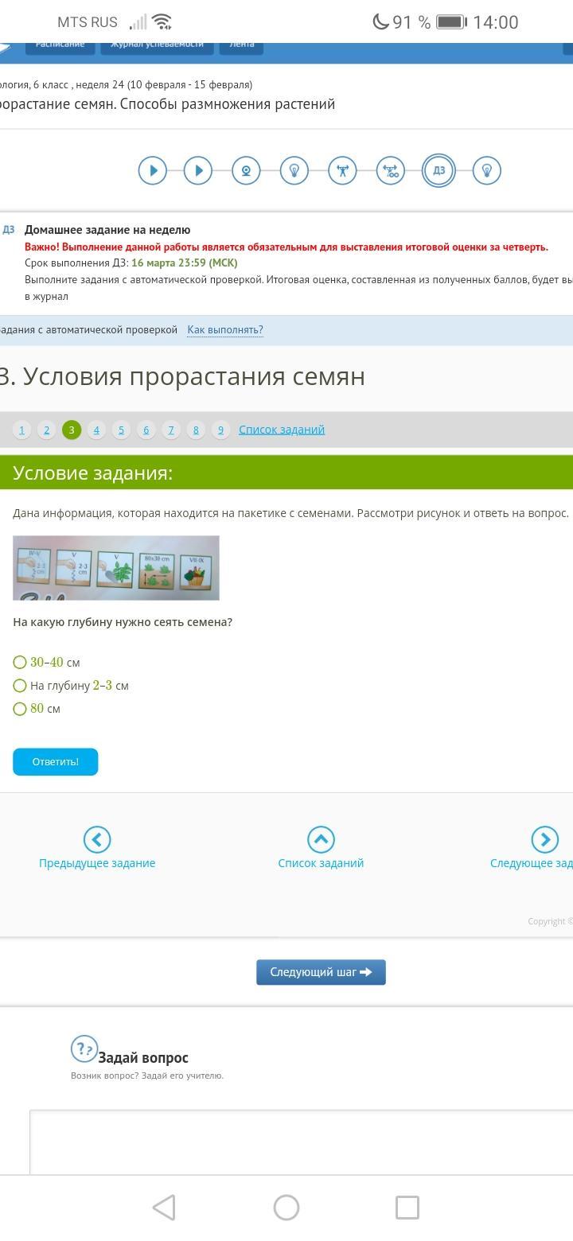Click the bottom Список заданий text link

tap(321, 863)
